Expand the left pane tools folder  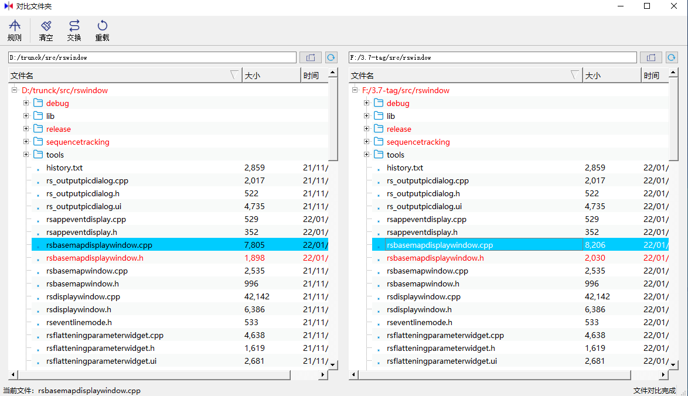pyautogui.click(x=26, y=155)
